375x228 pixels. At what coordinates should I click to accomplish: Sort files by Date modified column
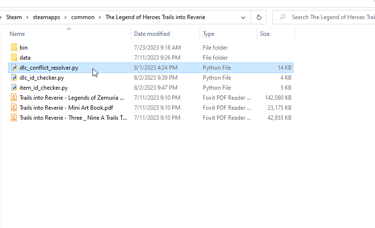pyautogui.click(x=152, y=34)
